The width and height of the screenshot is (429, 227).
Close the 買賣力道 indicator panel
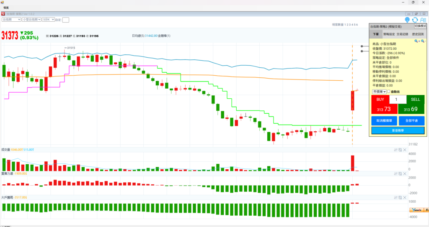(x=405, y=173)
